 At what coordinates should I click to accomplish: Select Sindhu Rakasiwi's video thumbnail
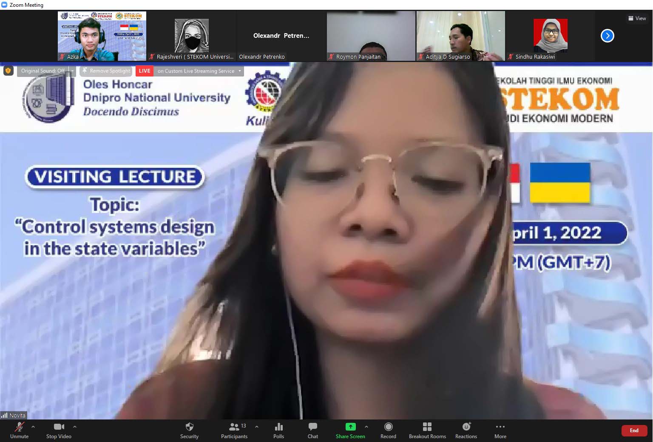coord(551,36)
